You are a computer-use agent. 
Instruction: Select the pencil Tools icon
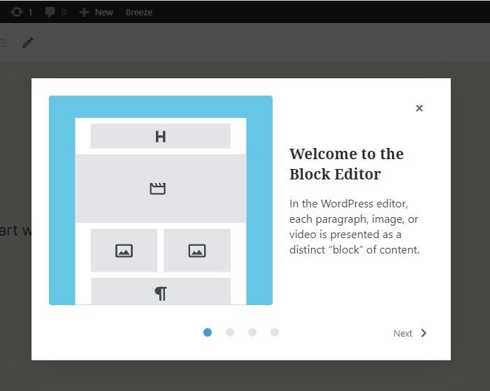point(28,43)
